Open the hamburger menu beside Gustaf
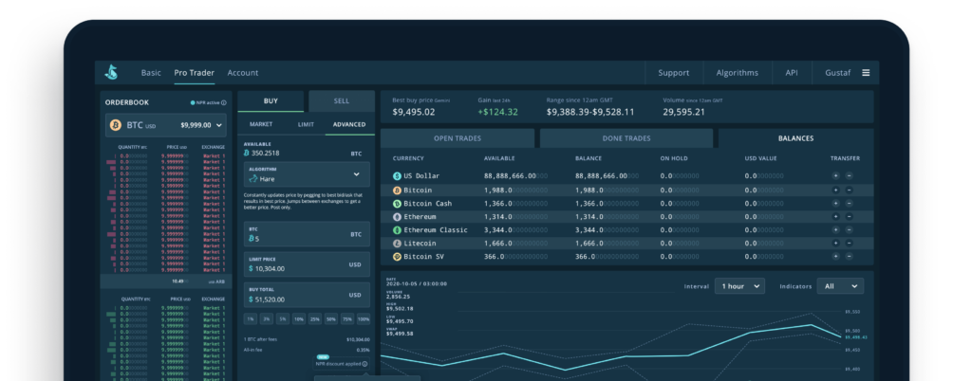 (866, 73)
